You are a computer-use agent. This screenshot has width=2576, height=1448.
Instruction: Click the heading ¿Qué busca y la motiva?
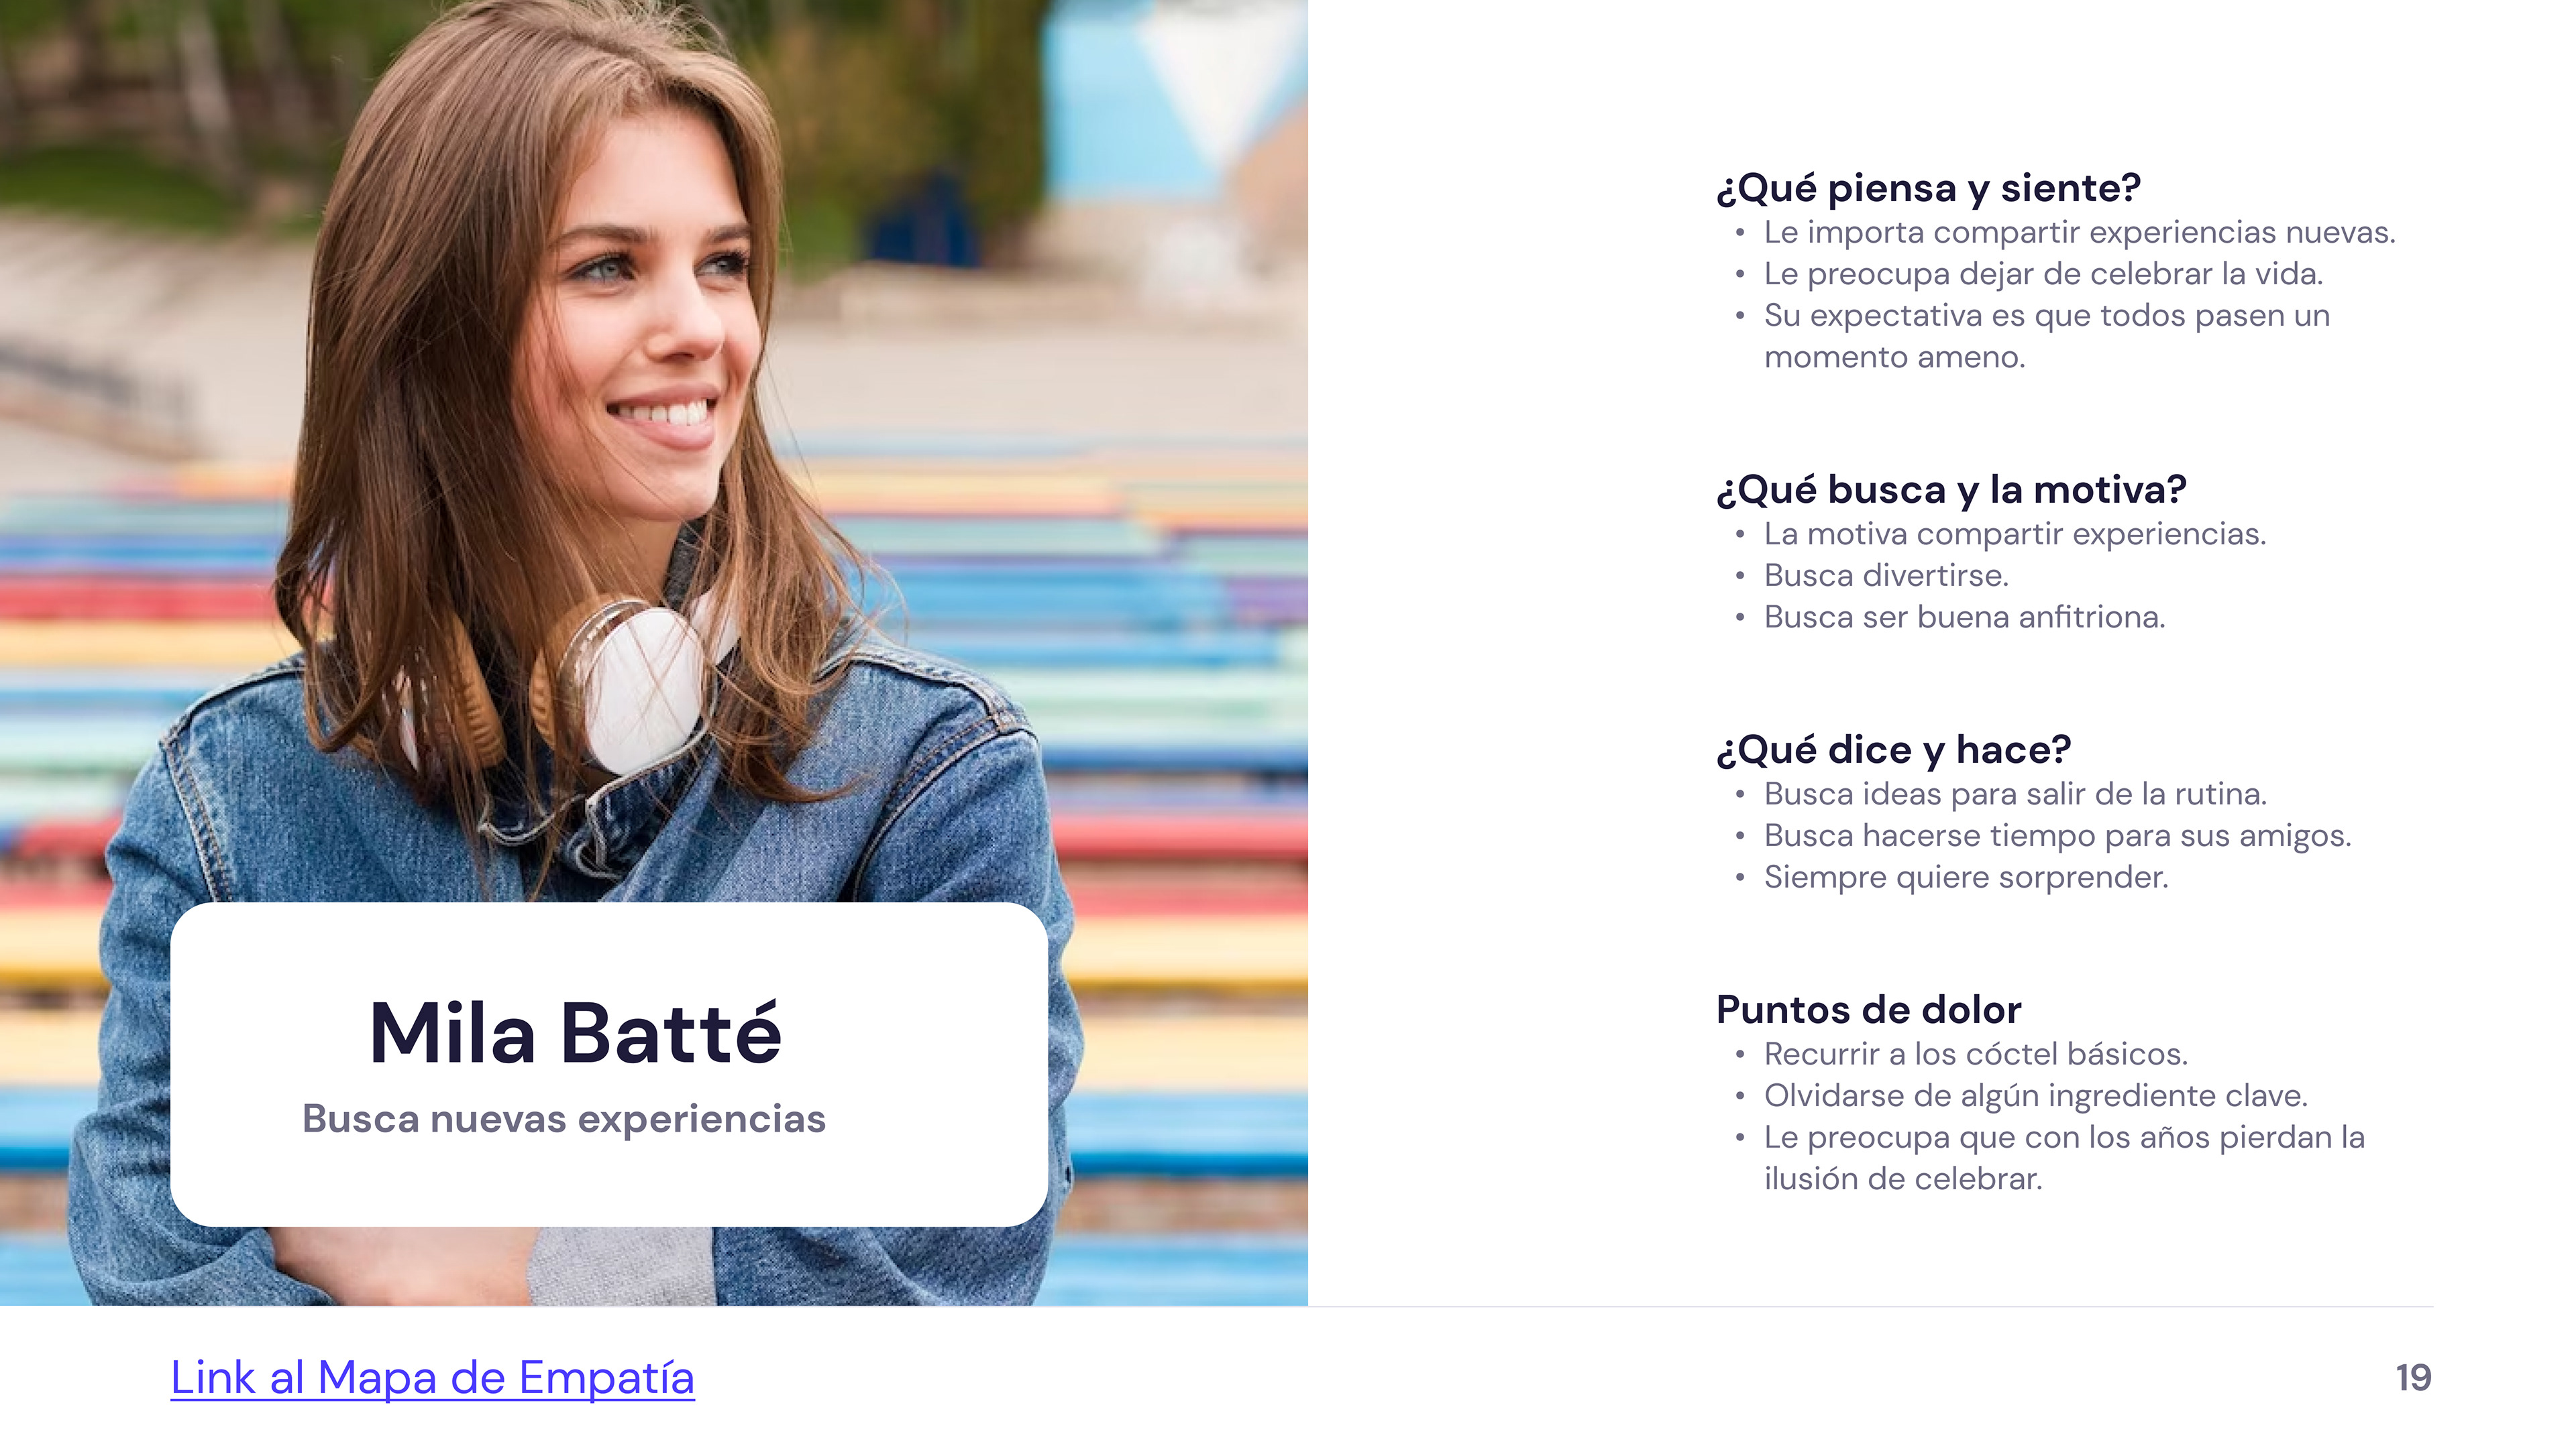[1951, 489]
